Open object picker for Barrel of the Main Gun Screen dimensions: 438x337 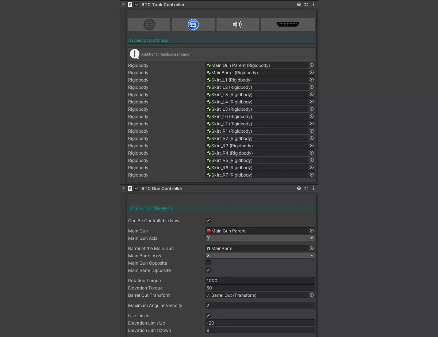coord(312,248)
